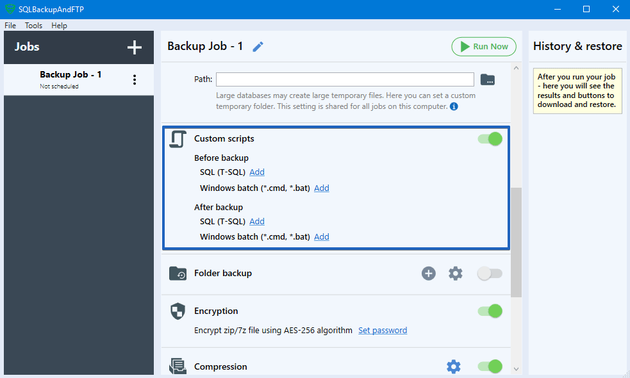
Task: Open the Help menu
Action: [59, 26]
